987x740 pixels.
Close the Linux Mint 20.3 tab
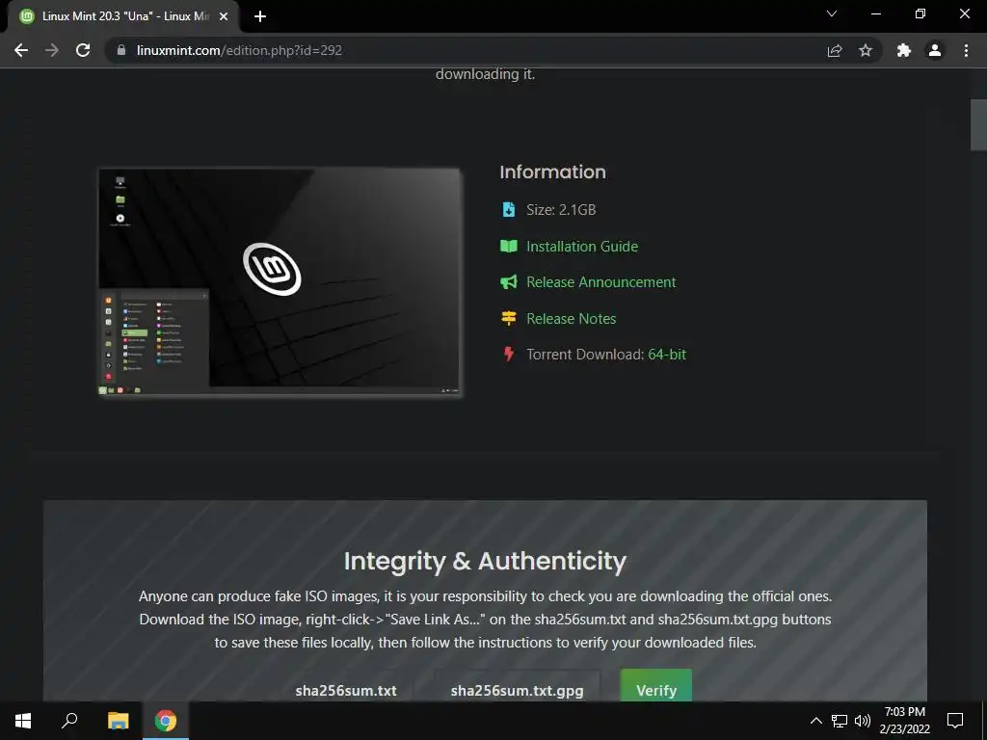[224, 16]
